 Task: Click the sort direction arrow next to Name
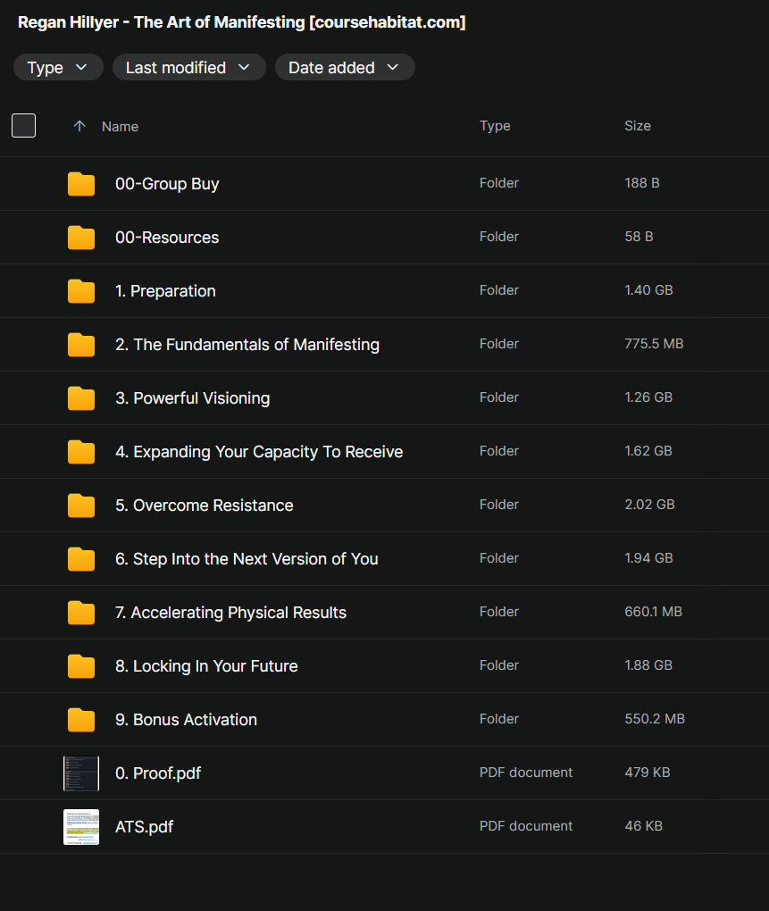point(79,127)
